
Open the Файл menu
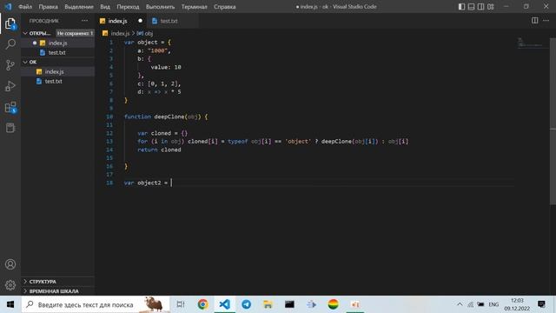(25, 7)
